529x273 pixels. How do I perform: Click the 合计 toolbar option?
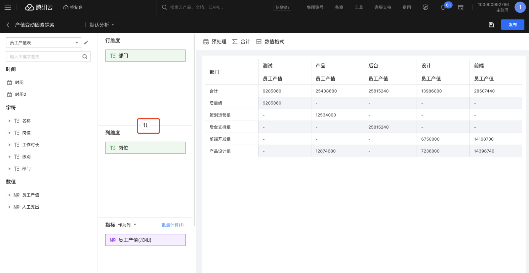click(x=241, y=42)
